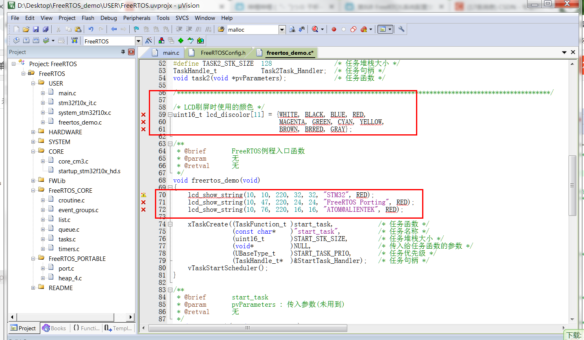This screenshot has height=340, width=584.
Task: Select heap_4.c in project tree
Action: coord(70,278)
